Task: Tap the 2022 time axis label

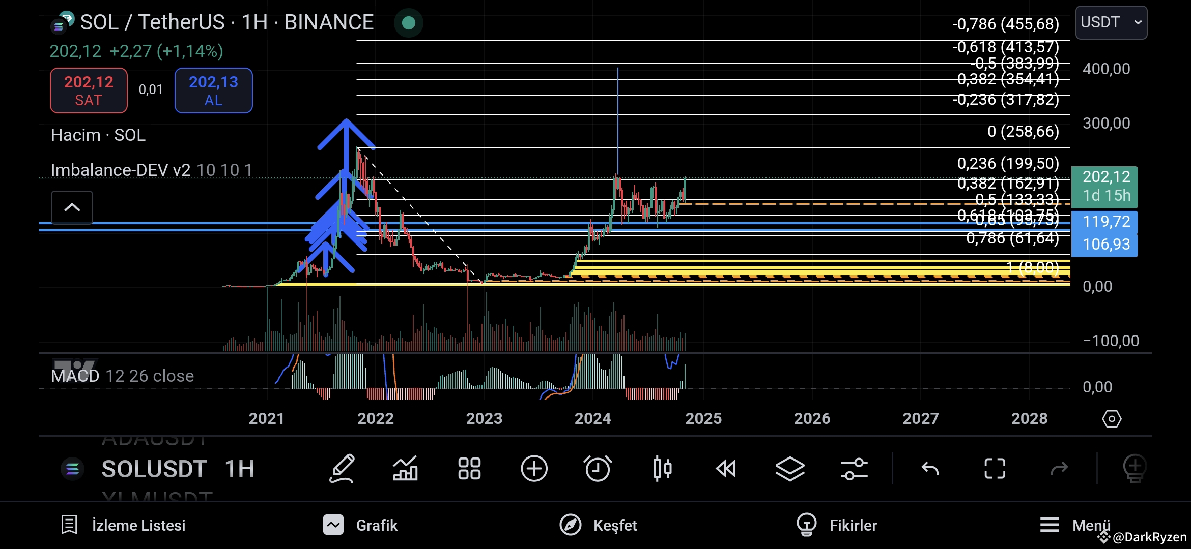Action: 376,418
